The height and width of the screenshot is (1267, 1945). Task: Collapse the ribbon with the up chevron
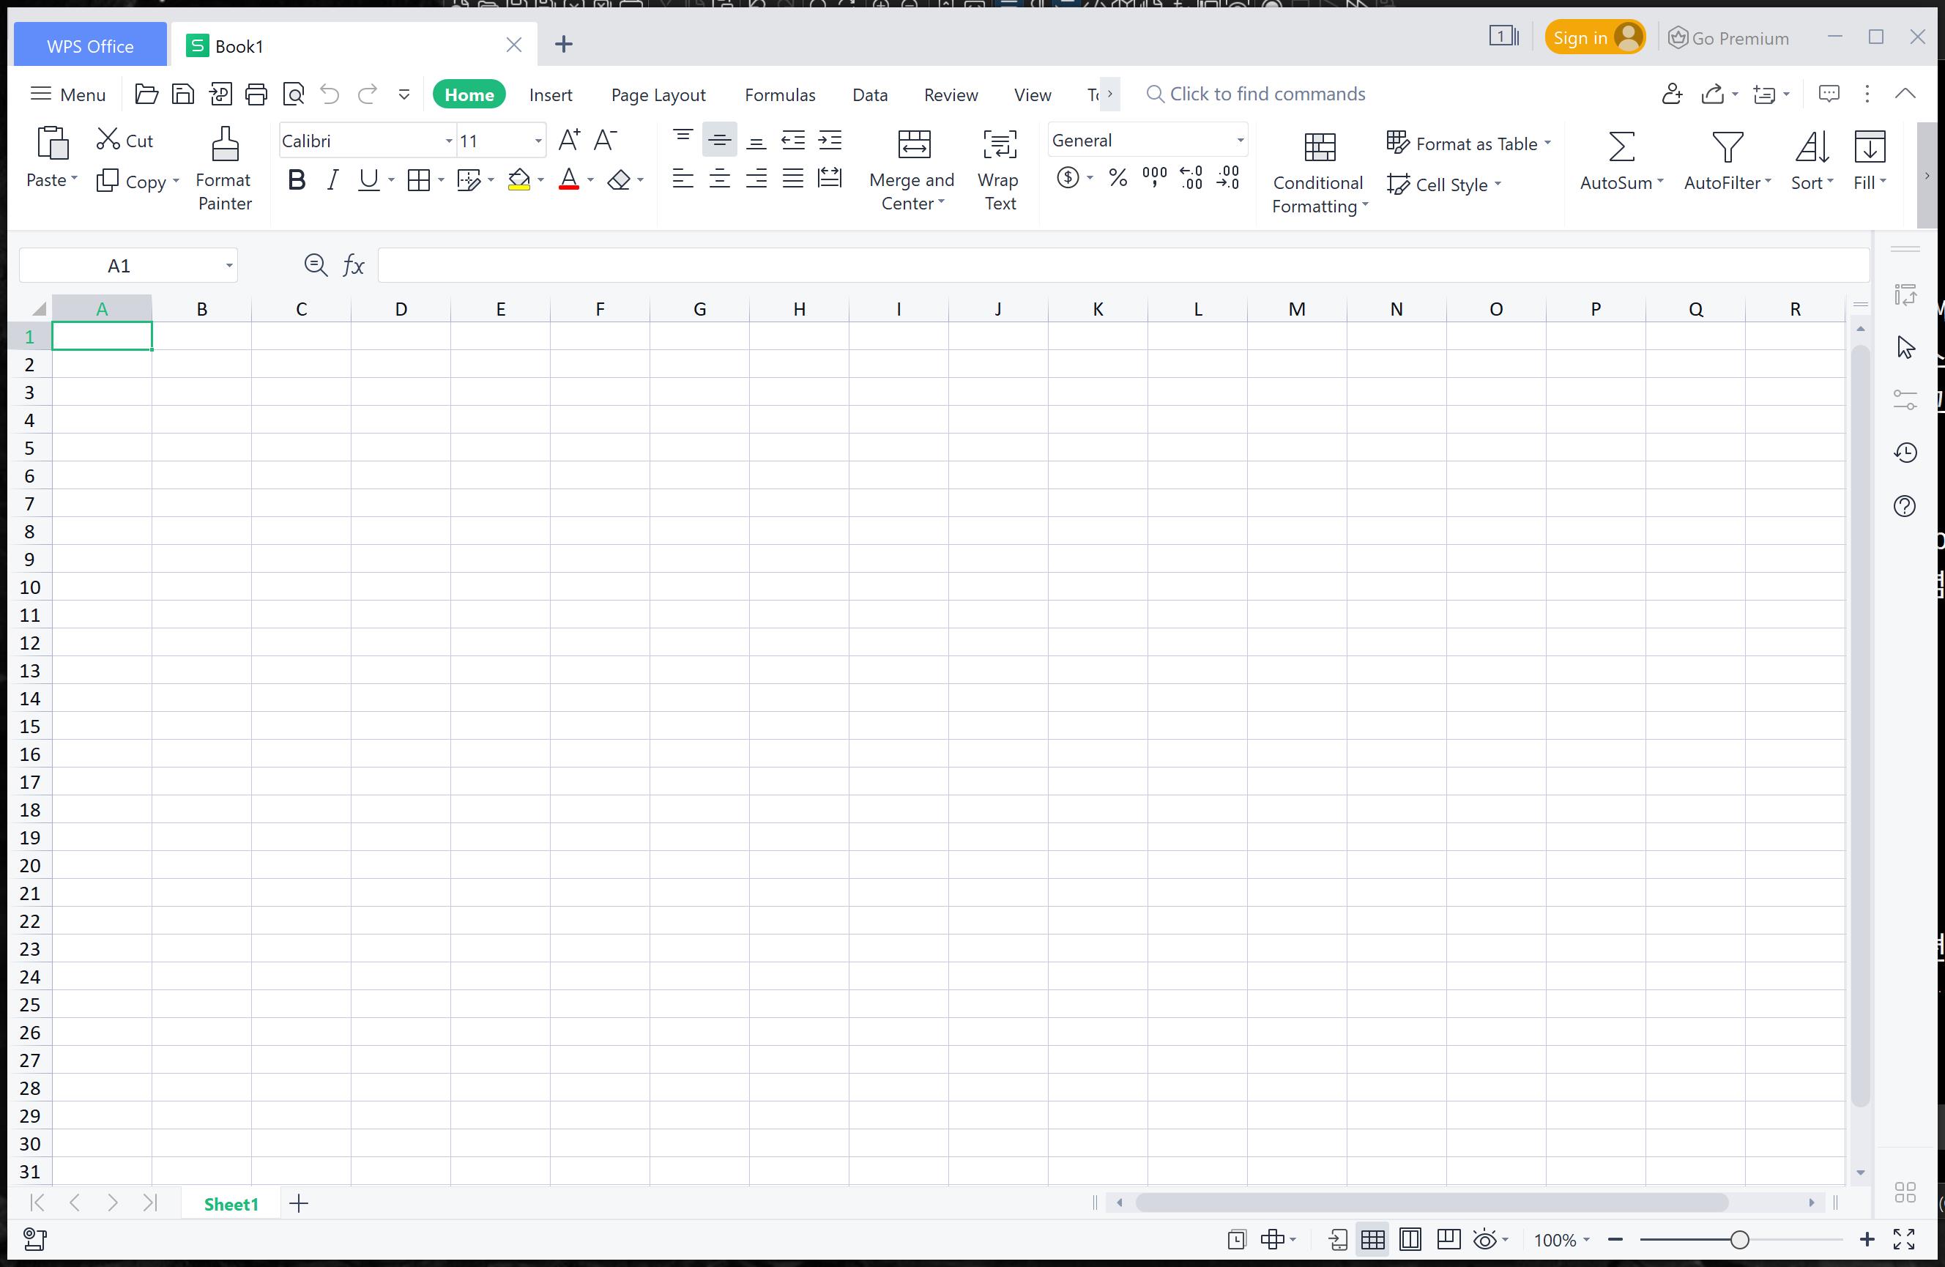[1905, 94]
